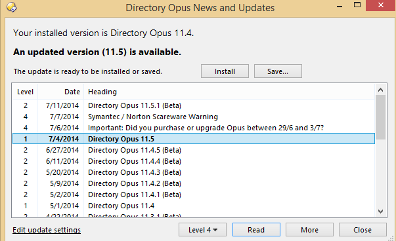Click the 7/6/2014 date cell
This screenshot has height=241, width=396.
coord(64,128)
